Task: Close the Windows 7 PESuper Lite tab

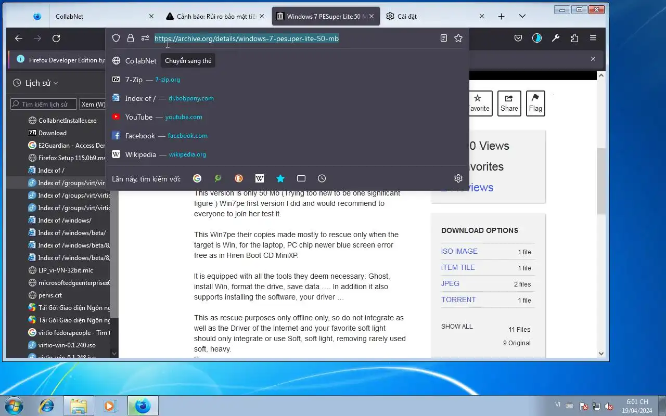Action: [372, 16]
